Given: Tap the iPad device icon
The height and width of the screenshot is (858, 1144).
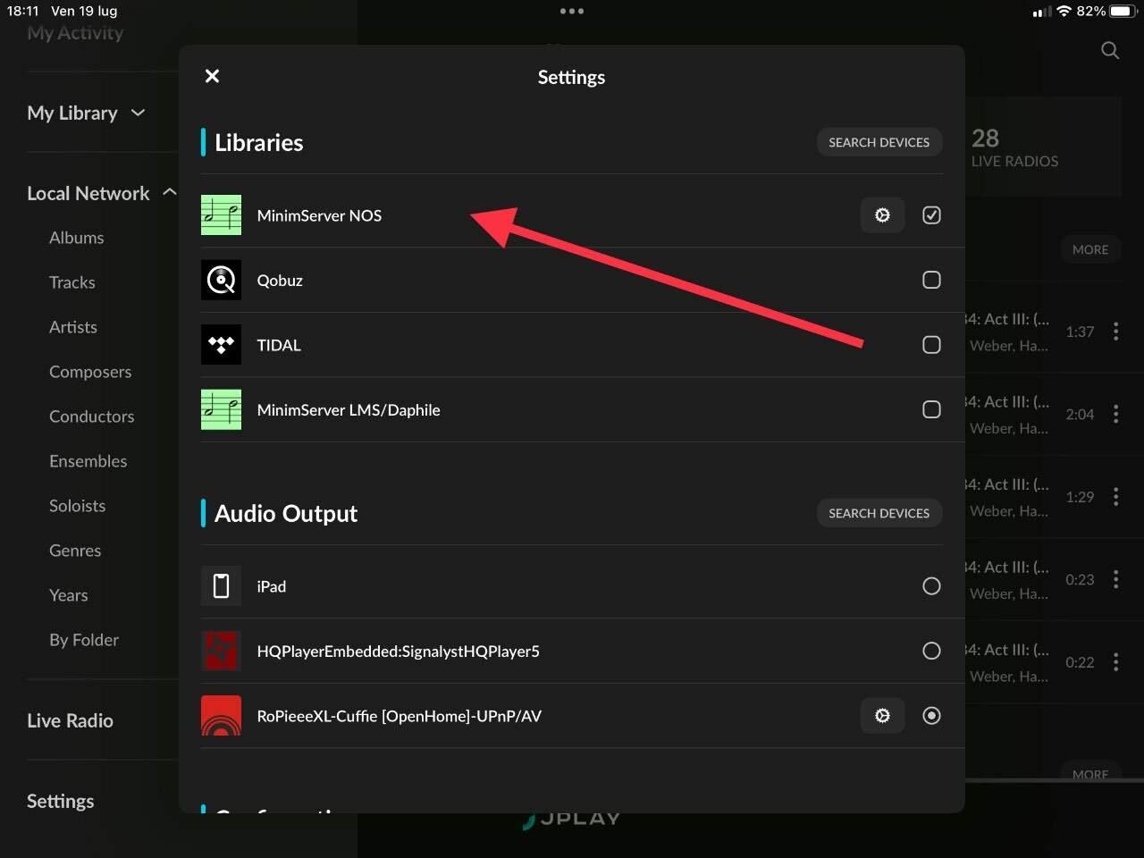Looking at the screenshot, I should tap(221, 586).
